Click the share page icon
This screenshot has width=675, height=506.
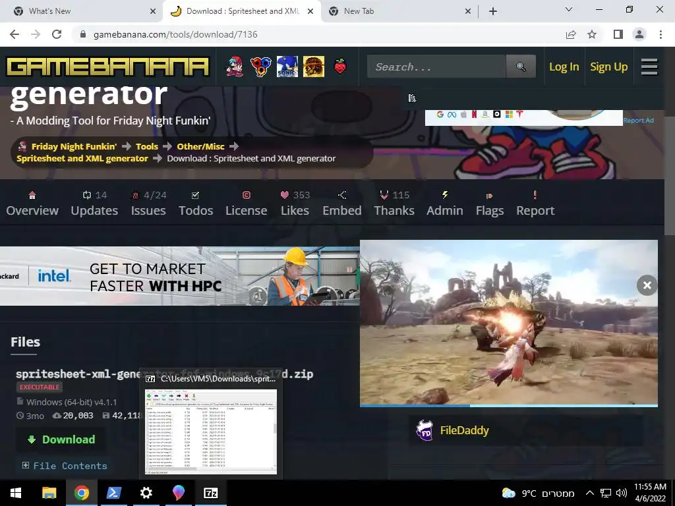pos(571,34)
